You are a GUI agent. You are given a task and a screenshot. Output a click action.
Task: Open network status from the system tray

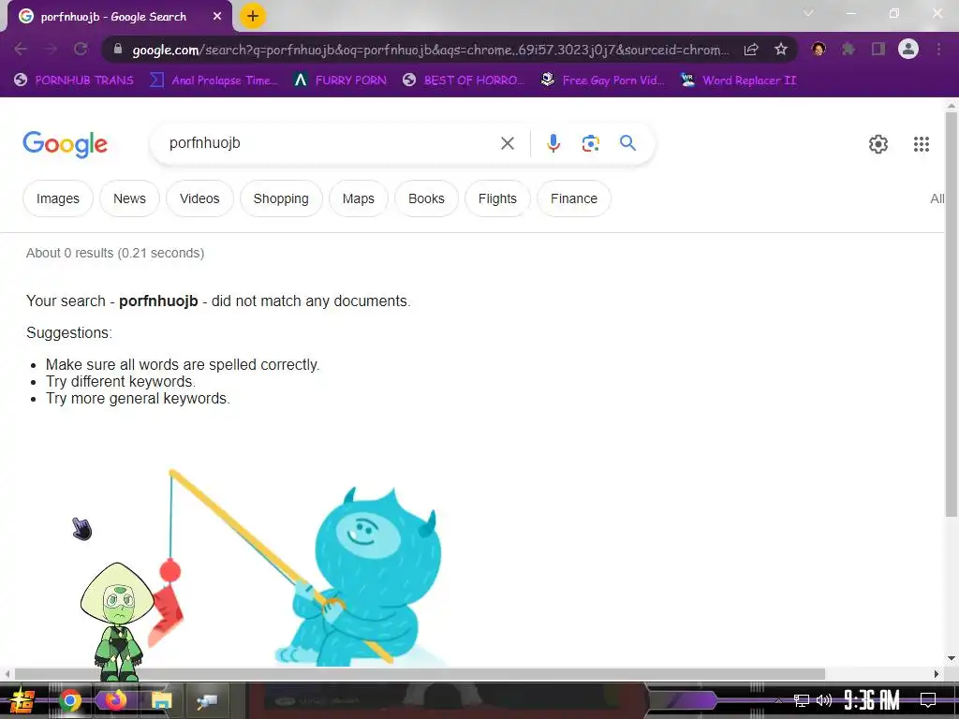pyautogui.click(x=801, y=700)
